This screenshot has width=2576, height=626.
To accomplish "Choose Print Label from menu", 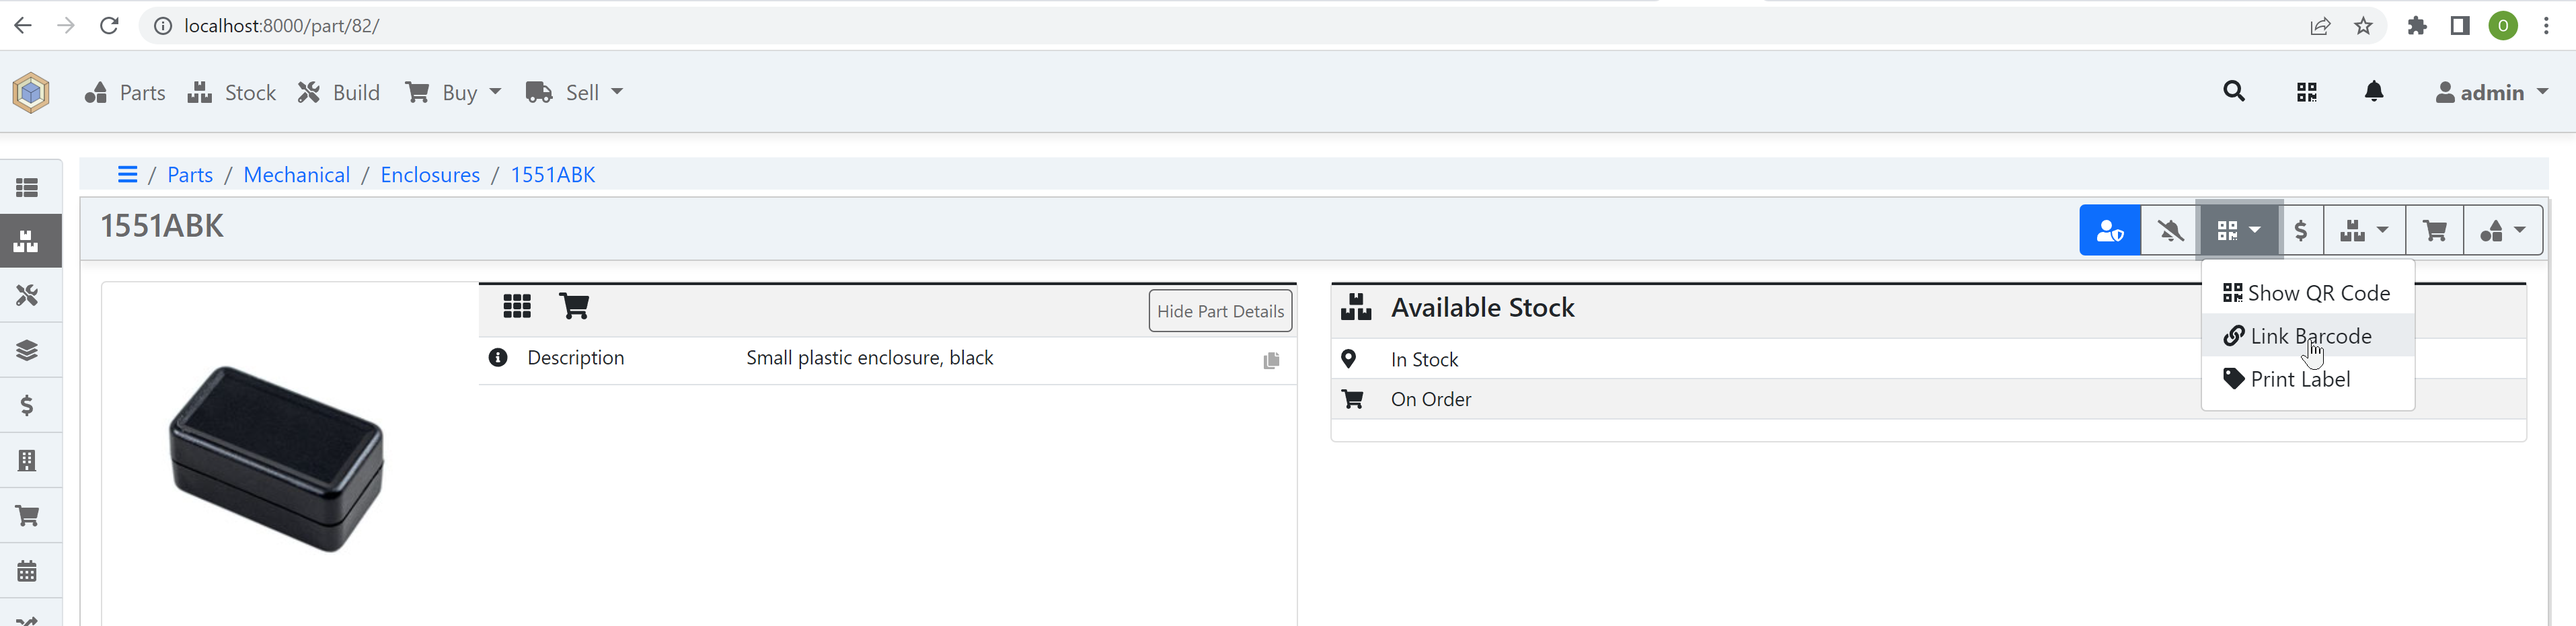I will (2298, 379).
